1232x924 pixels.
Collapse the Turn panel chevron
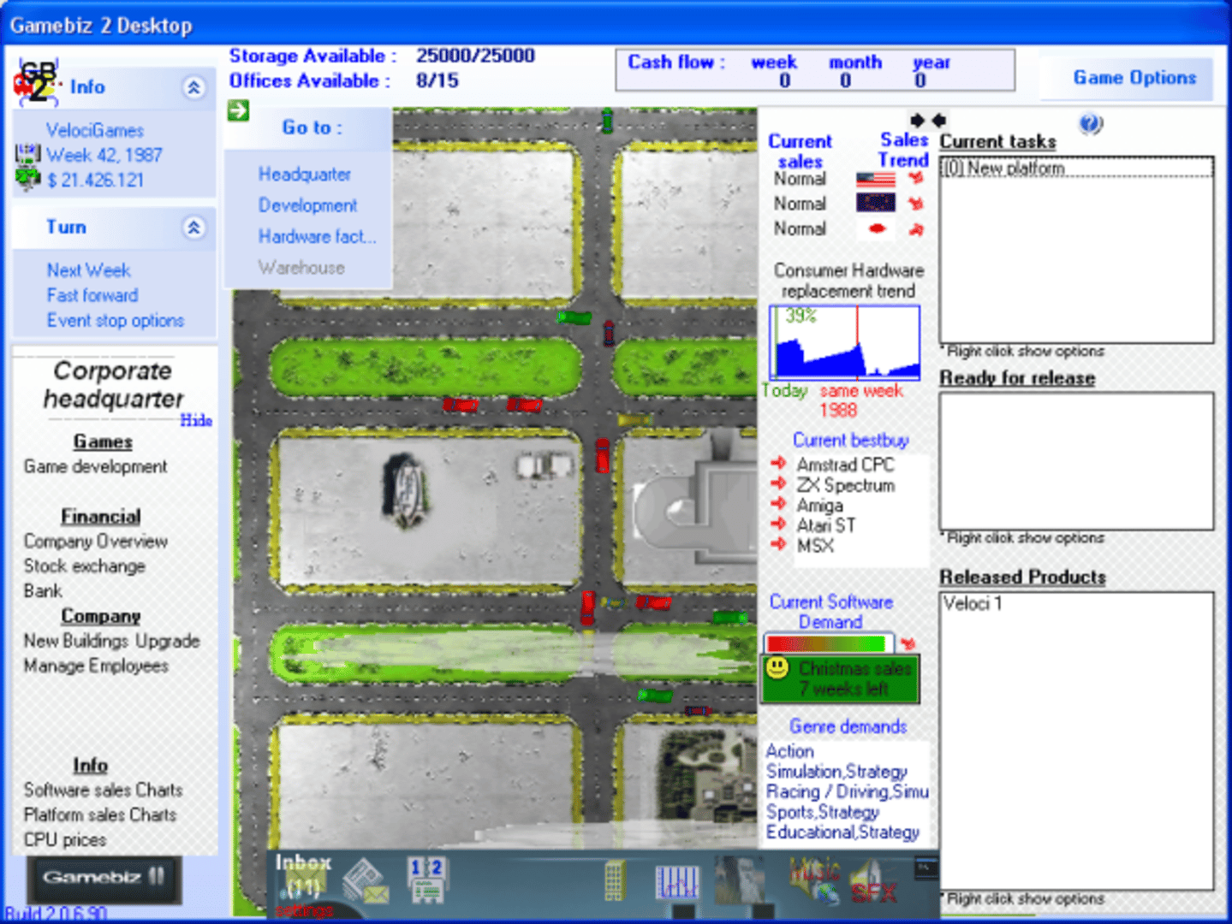tap(194, 228)
